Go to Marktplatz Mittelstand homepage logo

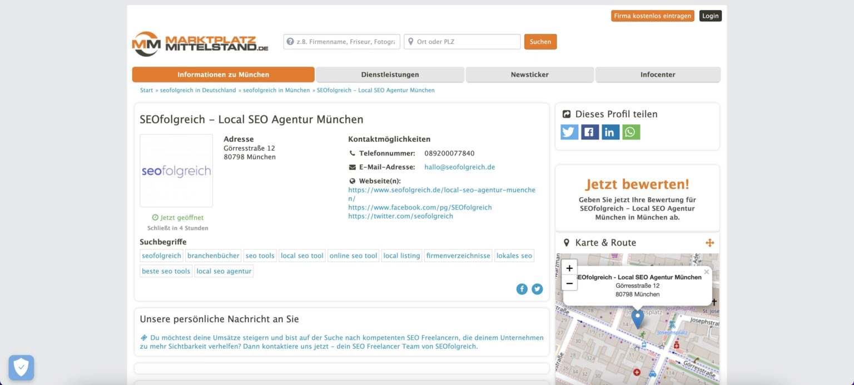[200, 43]
